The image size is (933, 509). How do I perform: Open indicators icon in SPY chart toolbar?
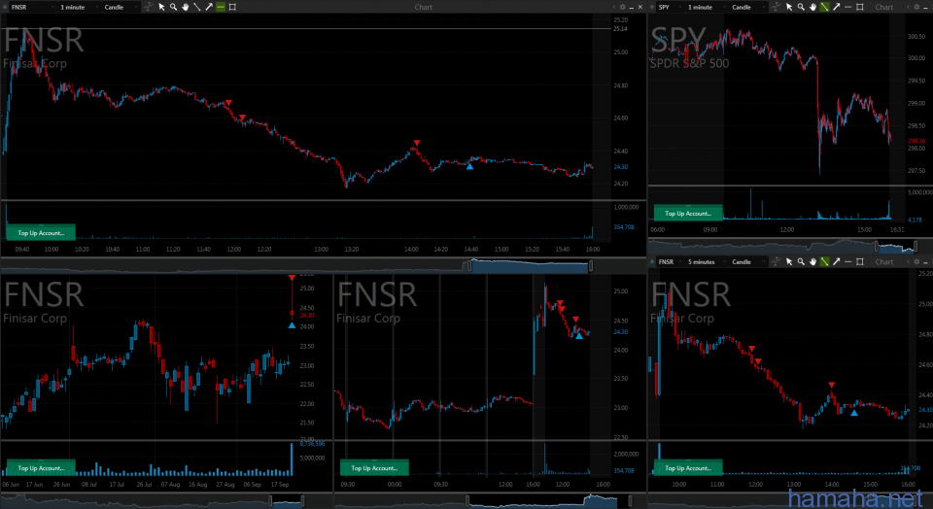coord(776,7)
